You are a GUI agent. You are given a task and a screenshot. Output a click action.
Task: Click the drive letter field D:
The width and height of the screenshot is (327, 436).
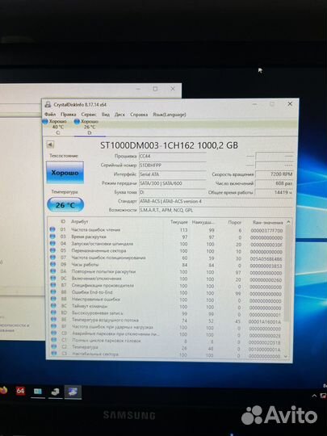pyautogui.click(x=172, y=192)
